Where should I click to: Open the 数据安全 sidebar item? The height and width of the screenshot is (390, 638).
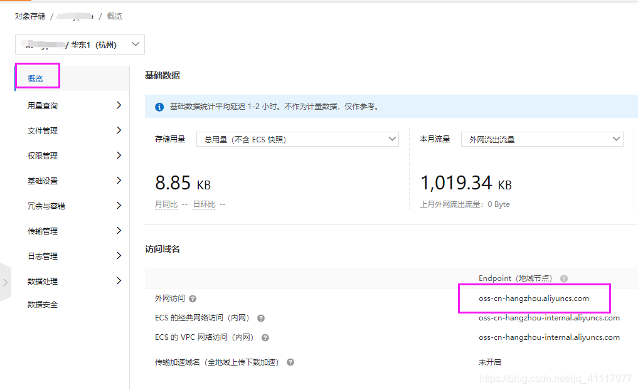click(42, 305)
